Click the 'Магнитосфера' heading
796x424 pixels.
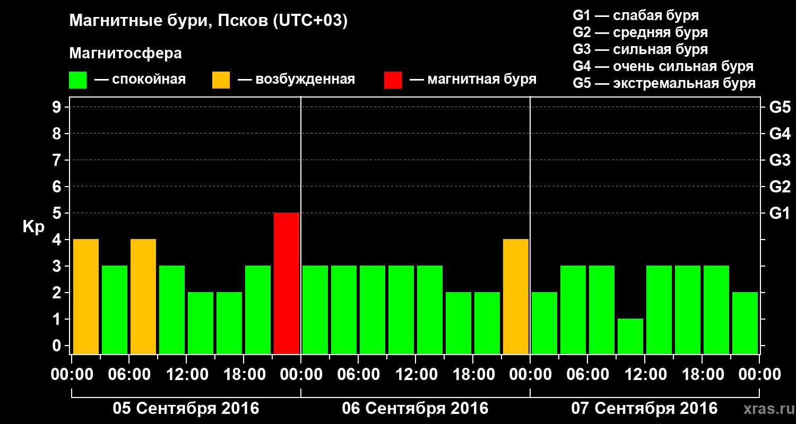[x=125, y=54]
